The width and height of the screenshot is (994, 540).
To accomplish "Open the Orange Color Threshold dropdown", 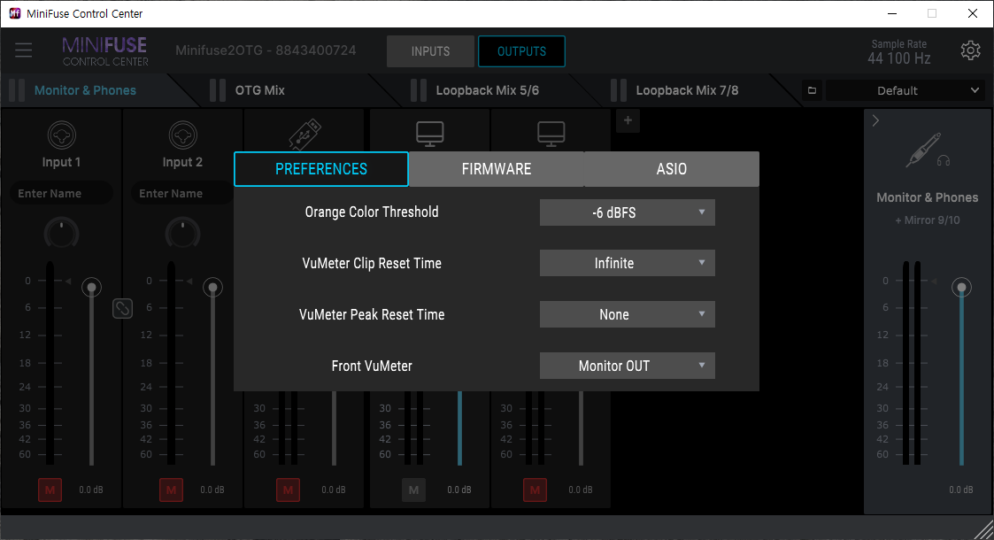I will (x=627, y=212).
